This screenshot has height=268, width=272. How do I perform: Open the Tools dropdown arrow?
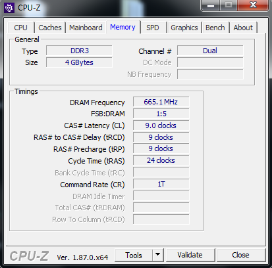[x=157, y=255]
